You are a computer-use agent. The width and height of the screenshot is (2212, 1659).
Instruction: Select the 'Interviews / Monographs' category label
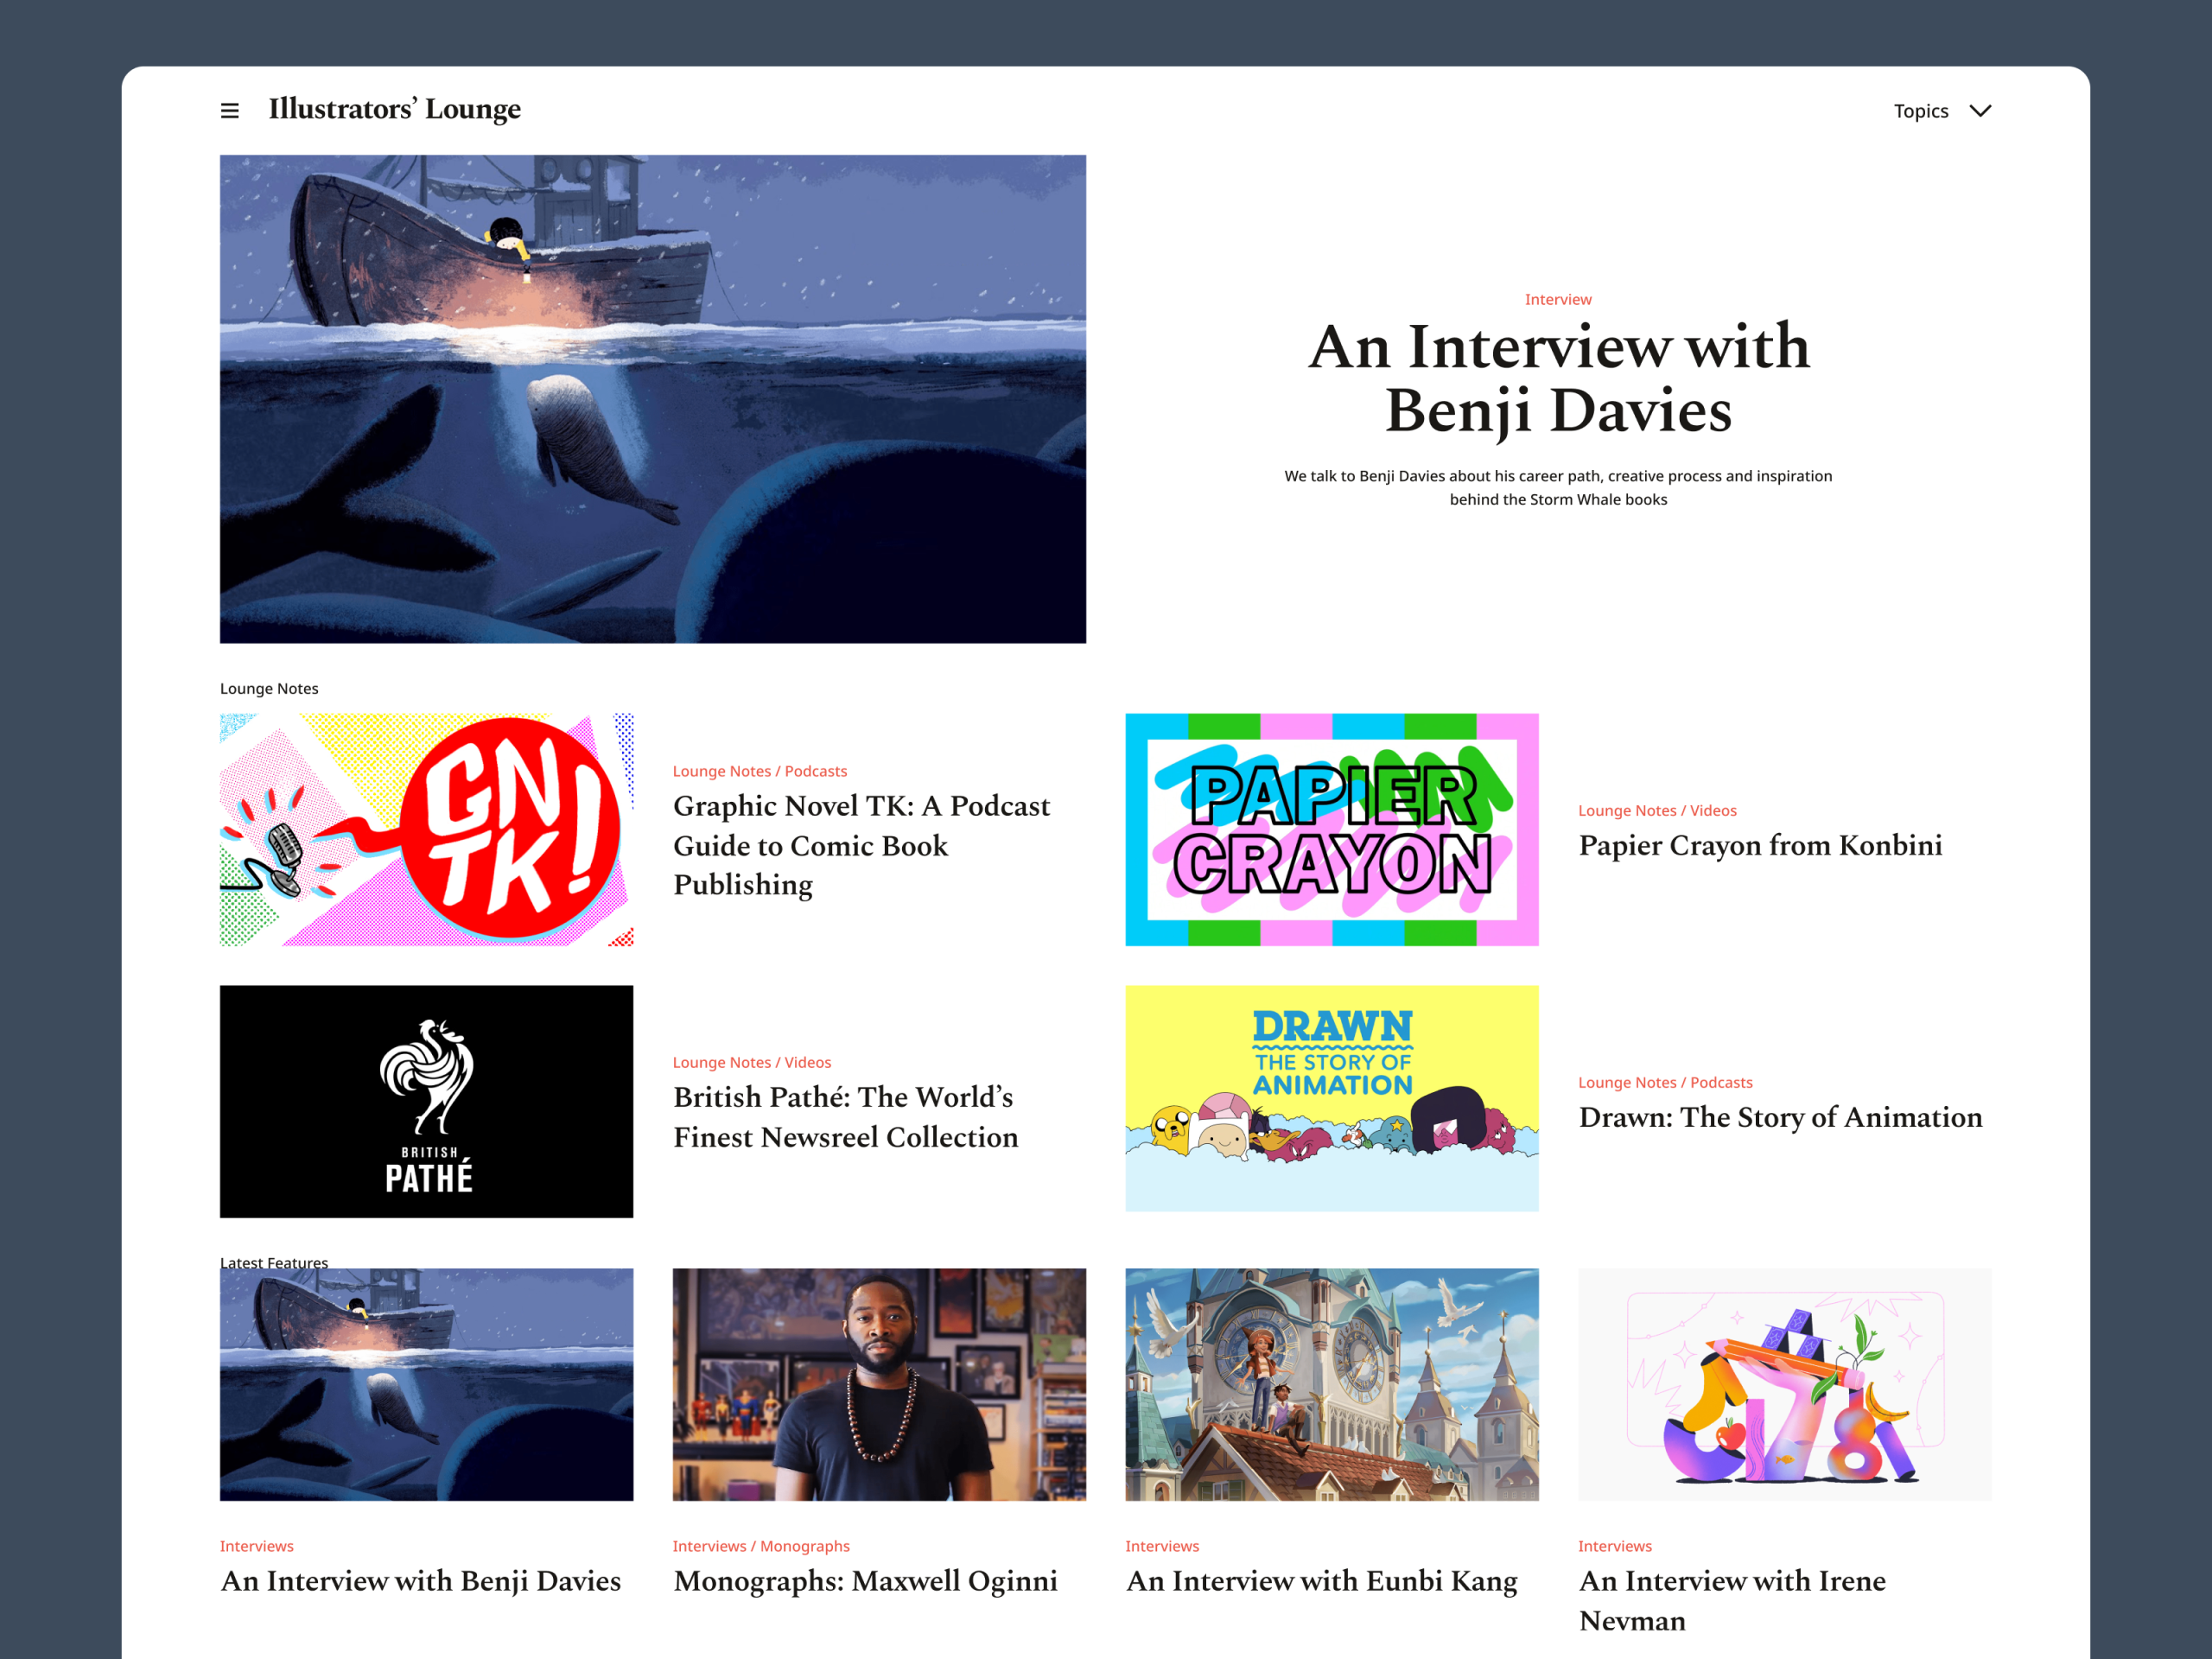[x=761, y=1546]
